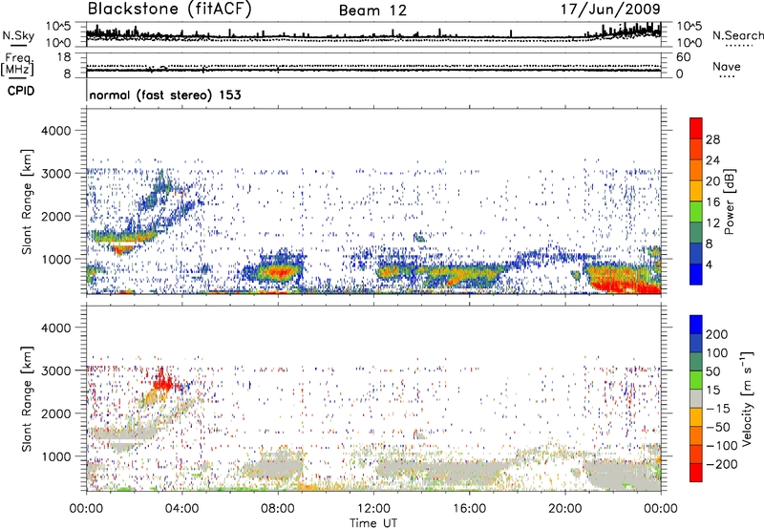
Task: Select the CPID row label
Action: click(x=21, y=91)
